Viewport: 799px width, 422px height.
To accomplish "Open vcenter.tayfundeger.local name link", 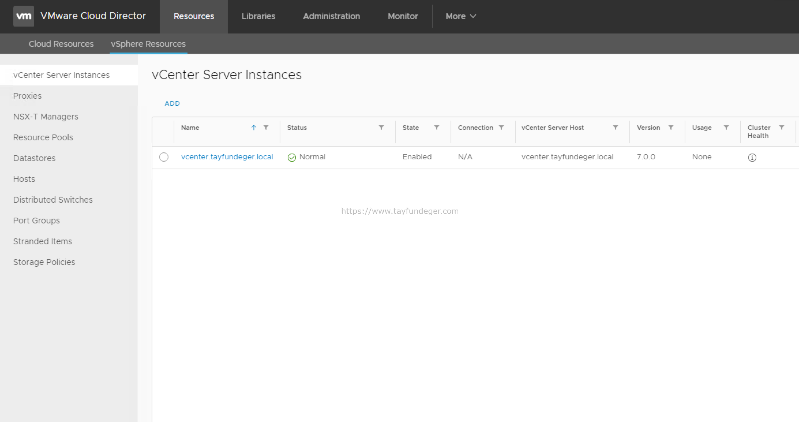I will tap(227, 157).
